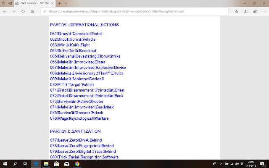Viewport: 269px width, 168px height.
Task: Open File Explorer from taskbar
Action: pyautogui.click(x=46, y=164)
